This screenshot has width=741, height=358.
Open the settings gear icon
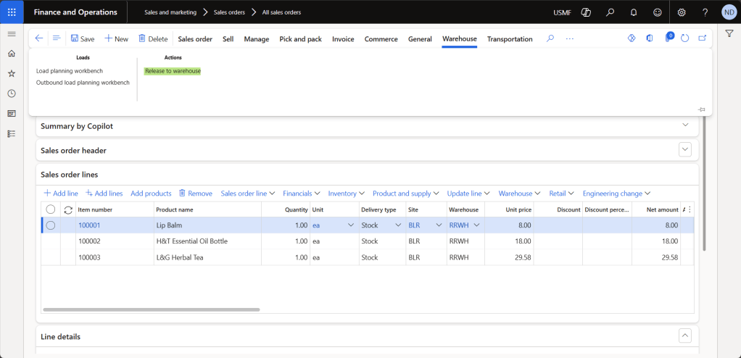pos(682,12)
